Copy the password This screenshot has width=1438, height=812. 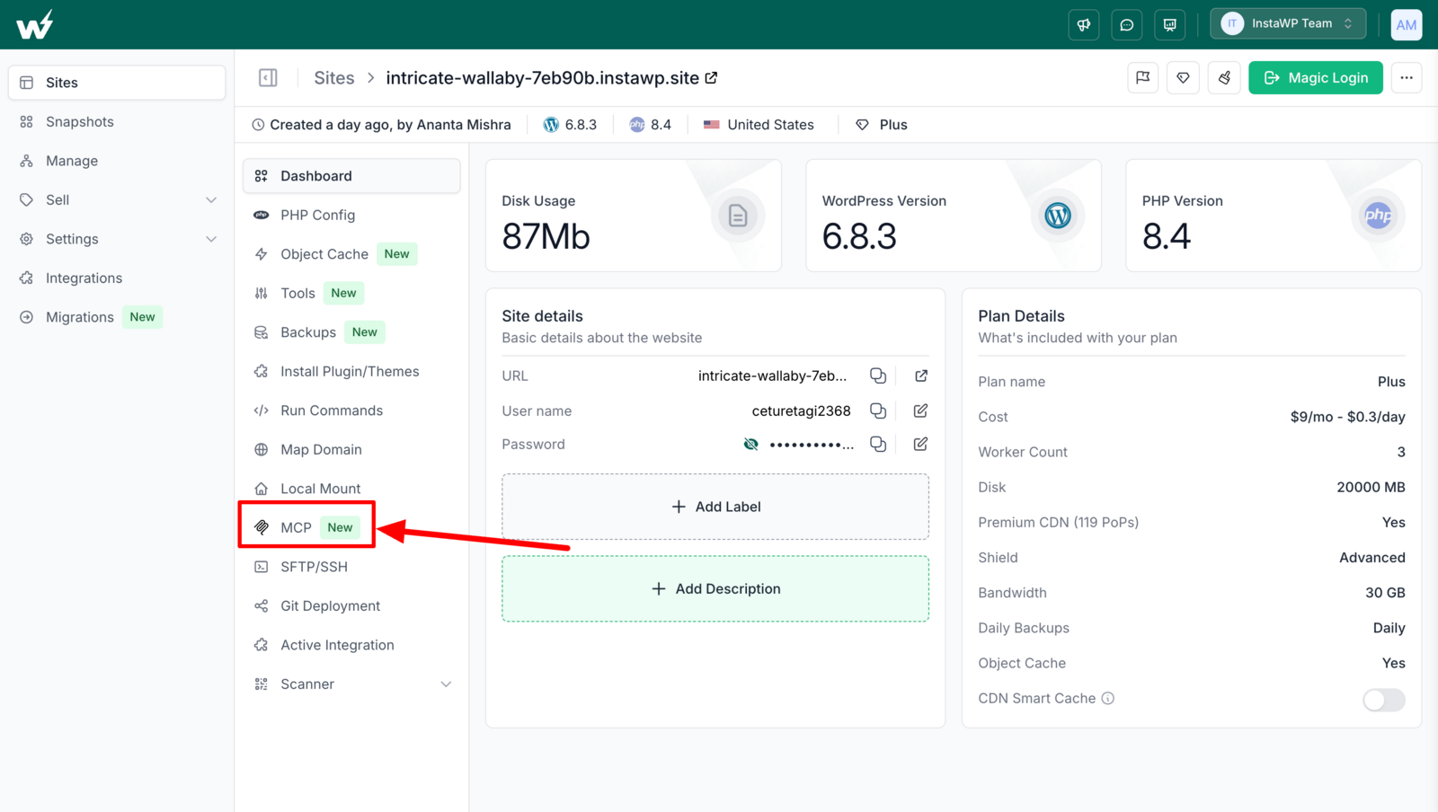pyautogui.click(x=878, y=444)
